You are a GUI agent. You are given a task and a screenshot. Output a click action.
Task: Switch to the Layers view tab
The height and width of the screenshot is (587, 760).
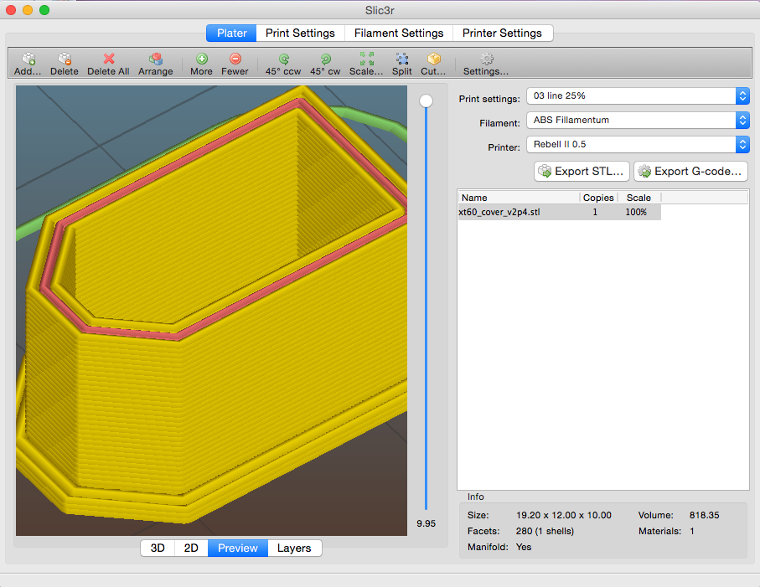click(294, 548)
